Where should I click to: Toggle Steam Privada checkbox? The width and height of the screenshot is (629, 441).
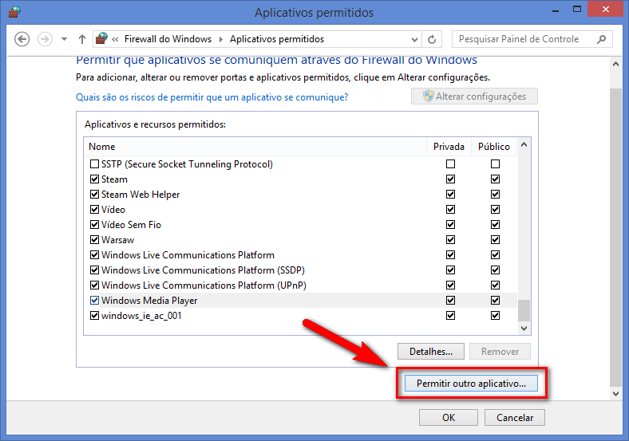pos(450,179)
